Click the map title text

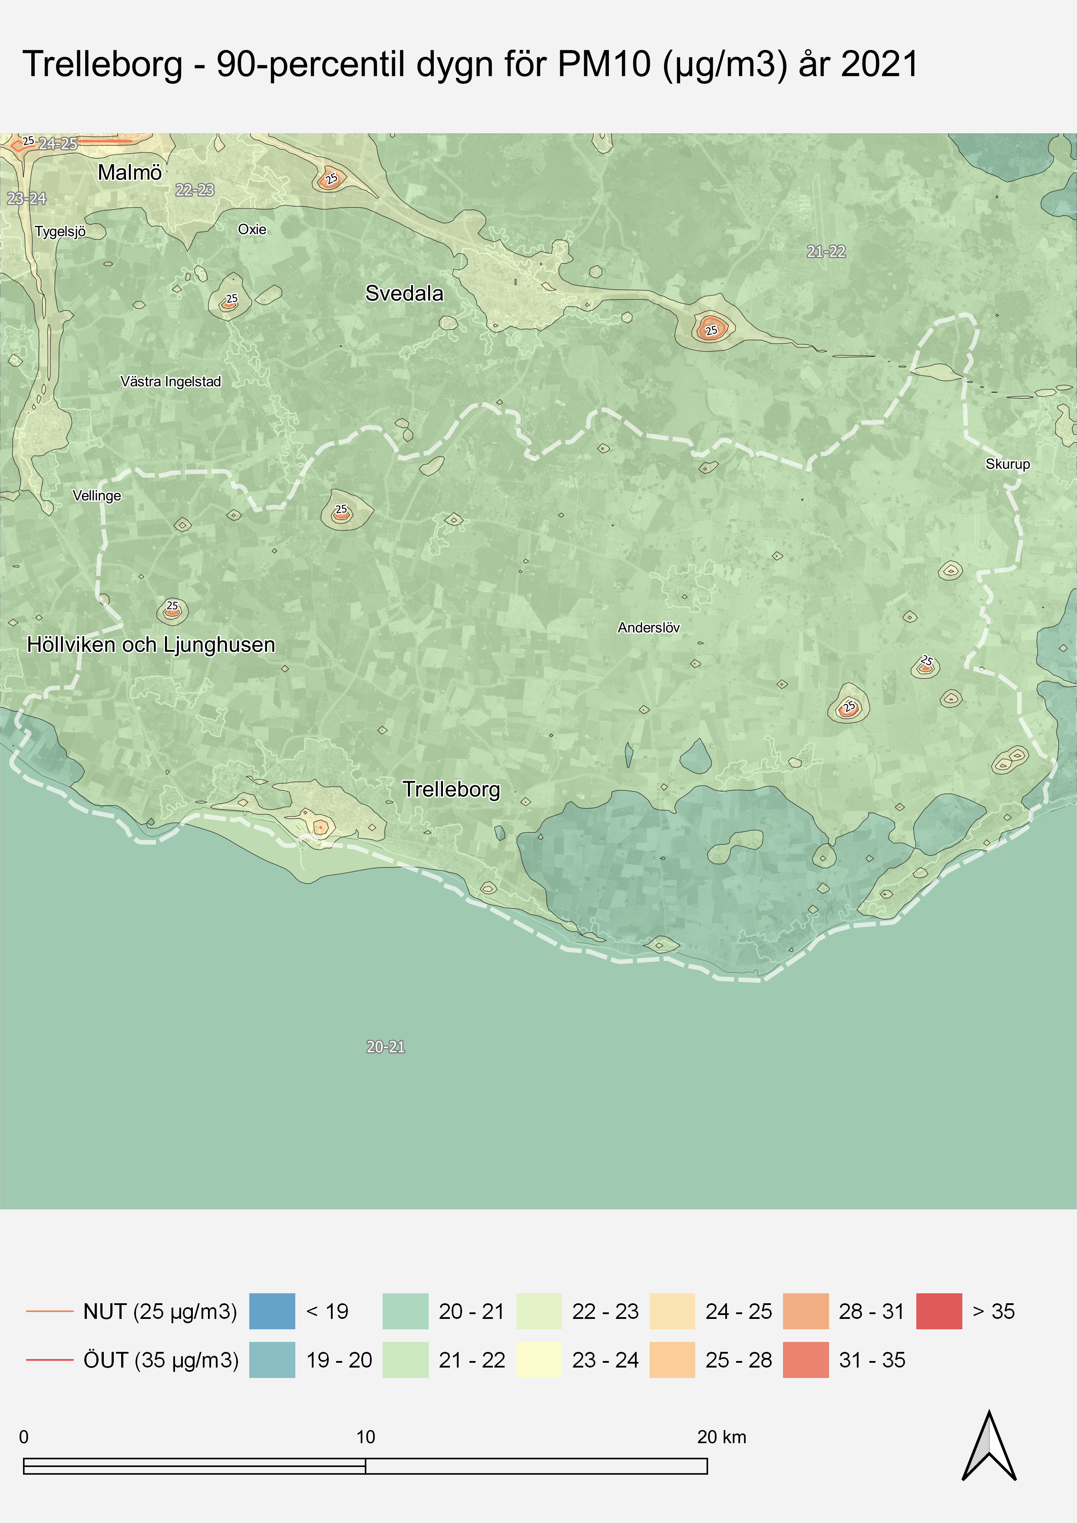(x=470, y=64)
